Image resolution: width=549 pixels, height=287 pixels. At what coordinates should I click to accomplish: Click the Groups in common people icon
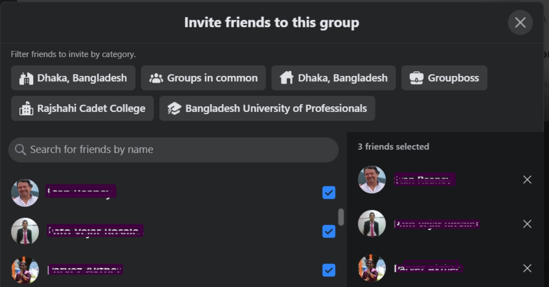(x=156, y=78)
